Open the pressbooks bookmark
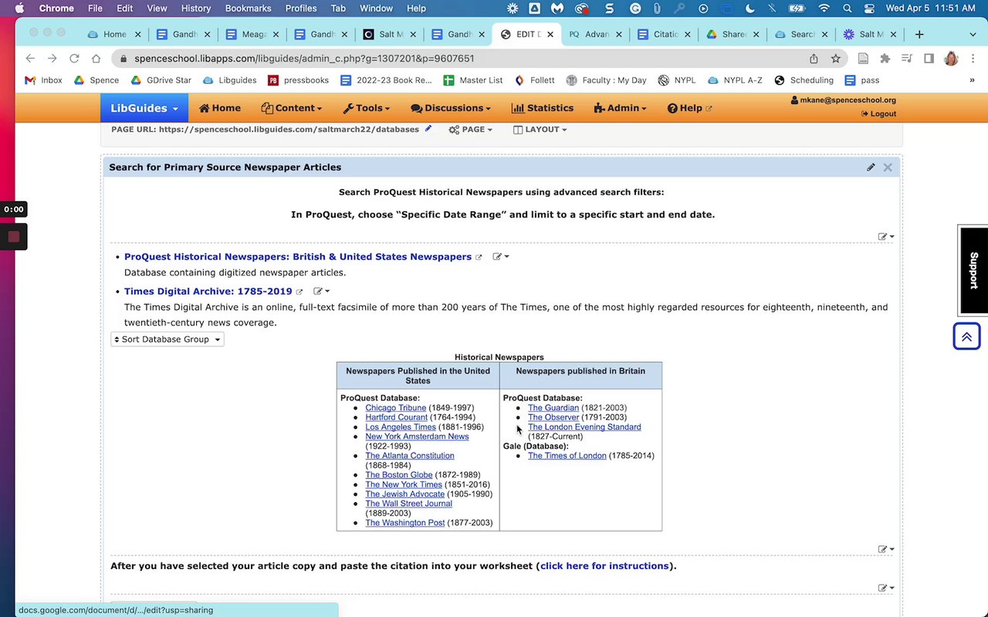This screenshot has width=988, height=617. click(298, 80)
